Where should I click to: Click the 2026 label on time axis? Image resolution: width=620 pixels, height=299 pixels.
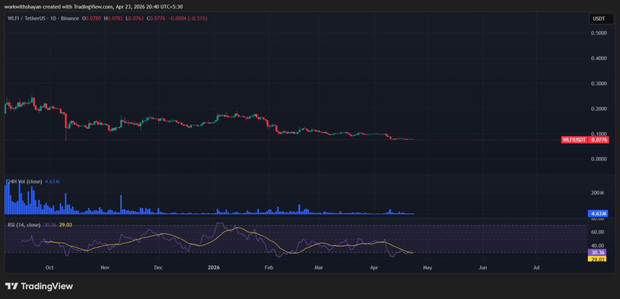(x=213, y=267)
